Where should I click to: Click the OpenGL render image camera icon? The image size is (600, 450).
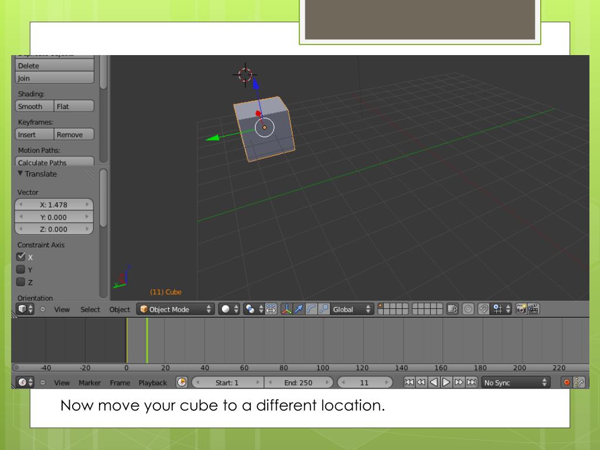521,309
